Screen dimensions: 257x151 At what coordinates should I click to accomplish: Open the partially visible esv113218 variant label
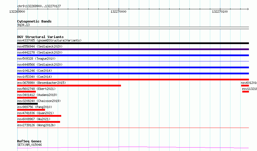(249, 89)
